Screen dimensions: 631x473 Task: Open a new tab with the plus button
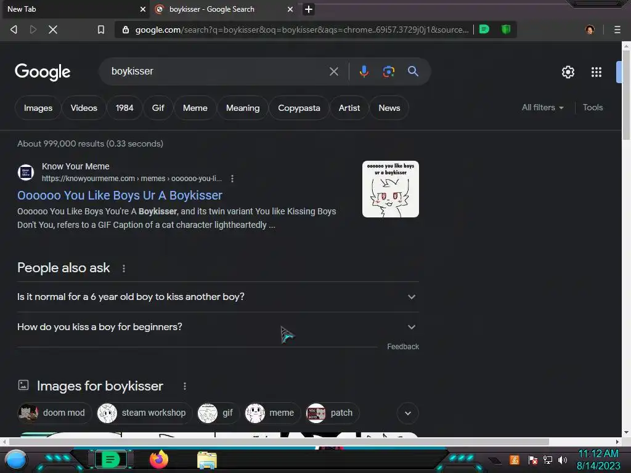[x=309, y=9]
